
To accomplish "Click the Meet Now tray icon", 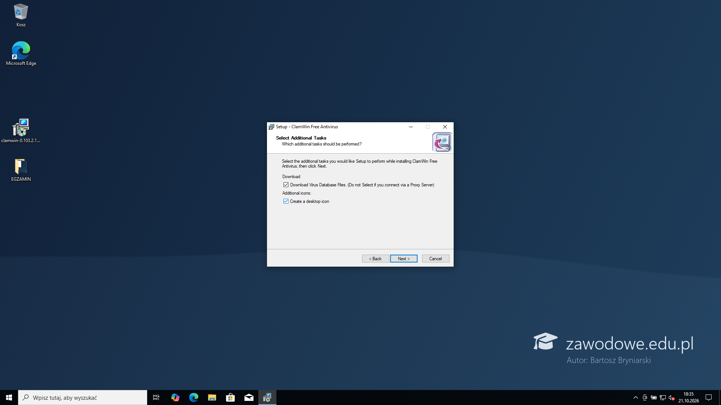I will tap(645, 397).
